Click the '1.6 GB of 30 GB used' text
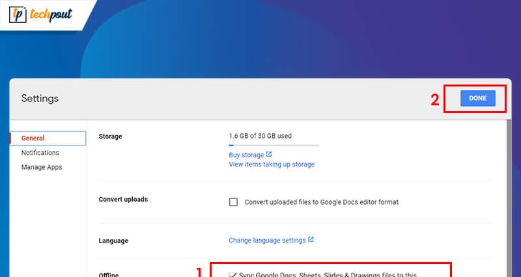The height and width of the screenshot is (277, 521). (260, 136)
